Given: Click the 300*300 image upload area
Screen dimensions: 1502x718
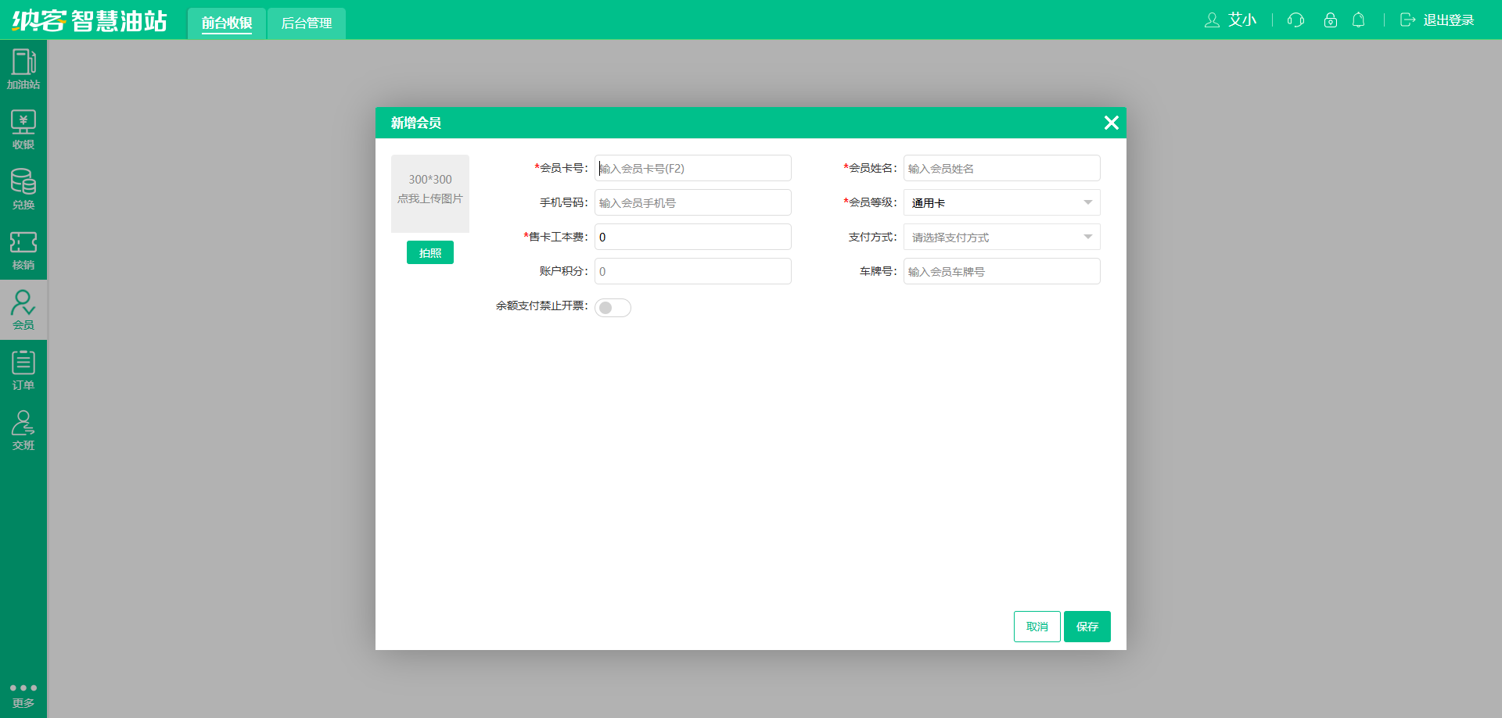Looking at the screenshot, I should point(430,194).
